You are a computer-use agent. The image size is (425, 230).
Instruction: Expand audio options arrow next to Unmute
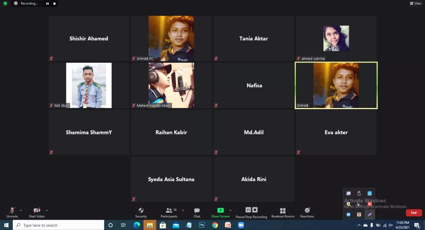(21, 210)
